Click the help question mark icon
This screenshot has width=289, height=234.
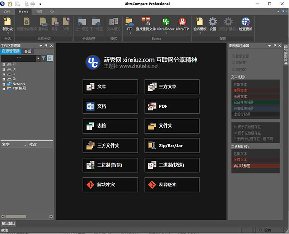coord(283,12)
